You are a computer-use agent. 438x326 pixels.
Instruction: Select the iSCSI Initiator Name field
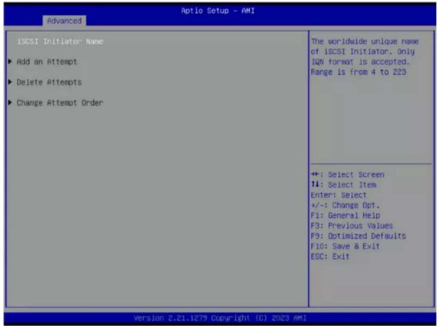60,41
